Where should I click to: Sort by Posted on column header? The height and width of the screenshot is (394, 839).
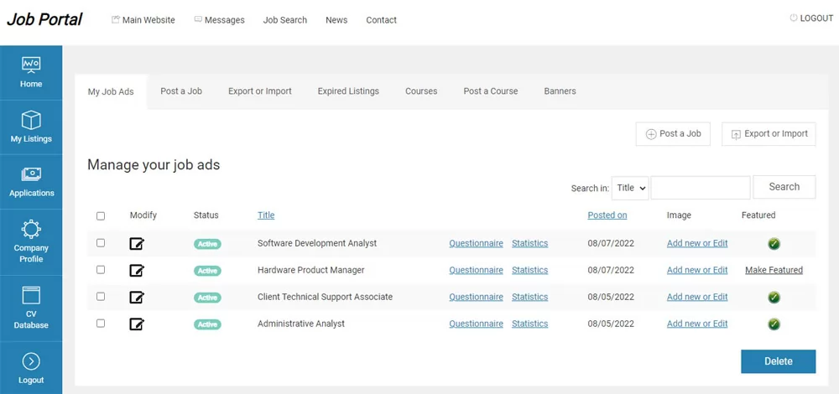coord(607,215)
